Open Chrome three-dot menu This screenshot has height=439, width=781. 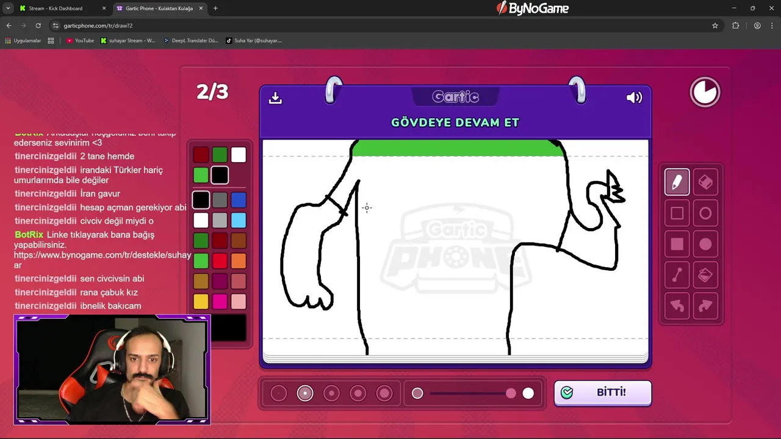[x=772, y=26]
